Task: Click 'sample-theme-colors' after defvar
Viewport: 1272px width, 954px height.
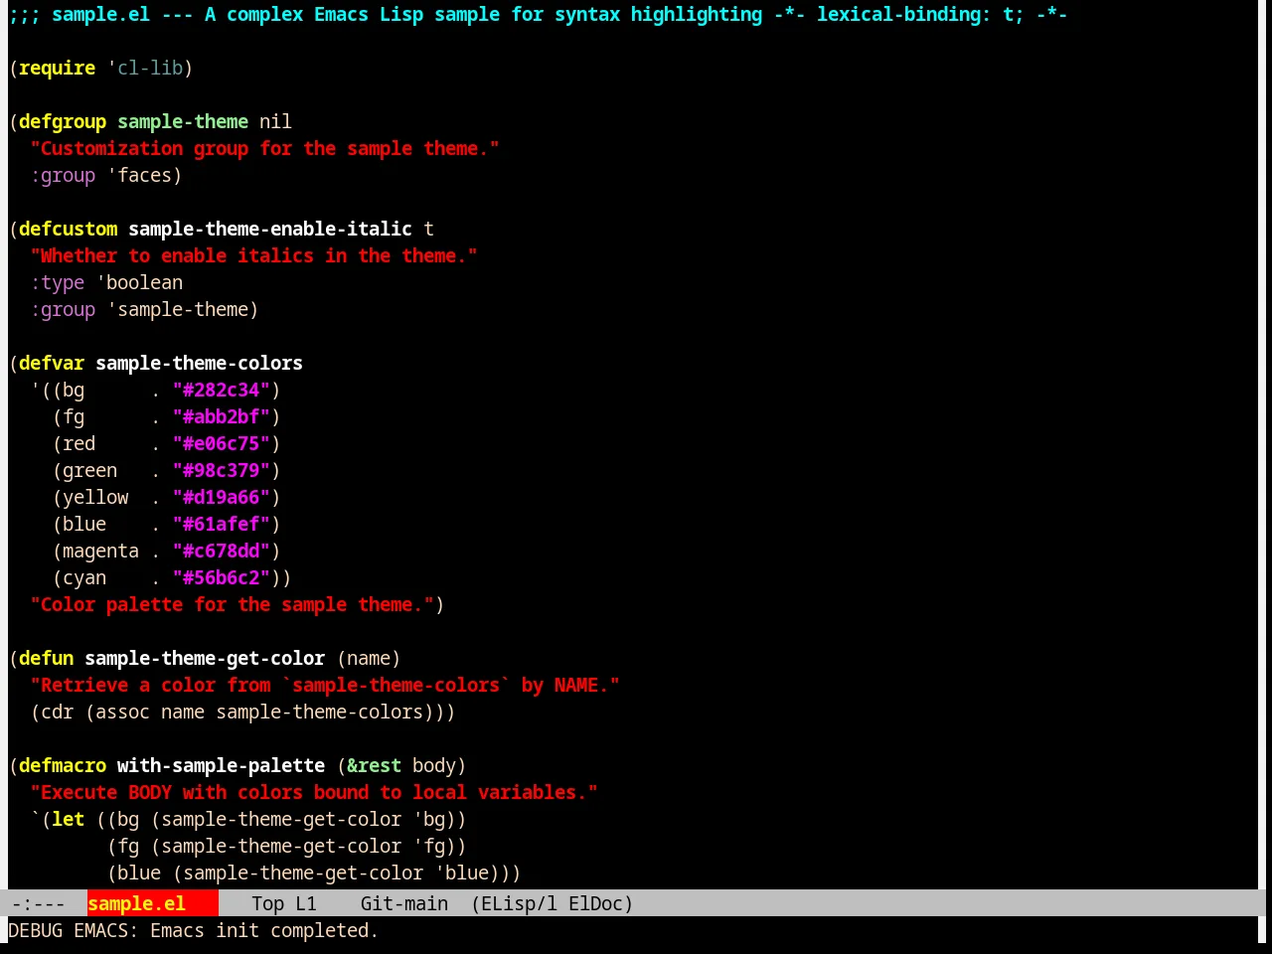Action: (x=199, y=363)
